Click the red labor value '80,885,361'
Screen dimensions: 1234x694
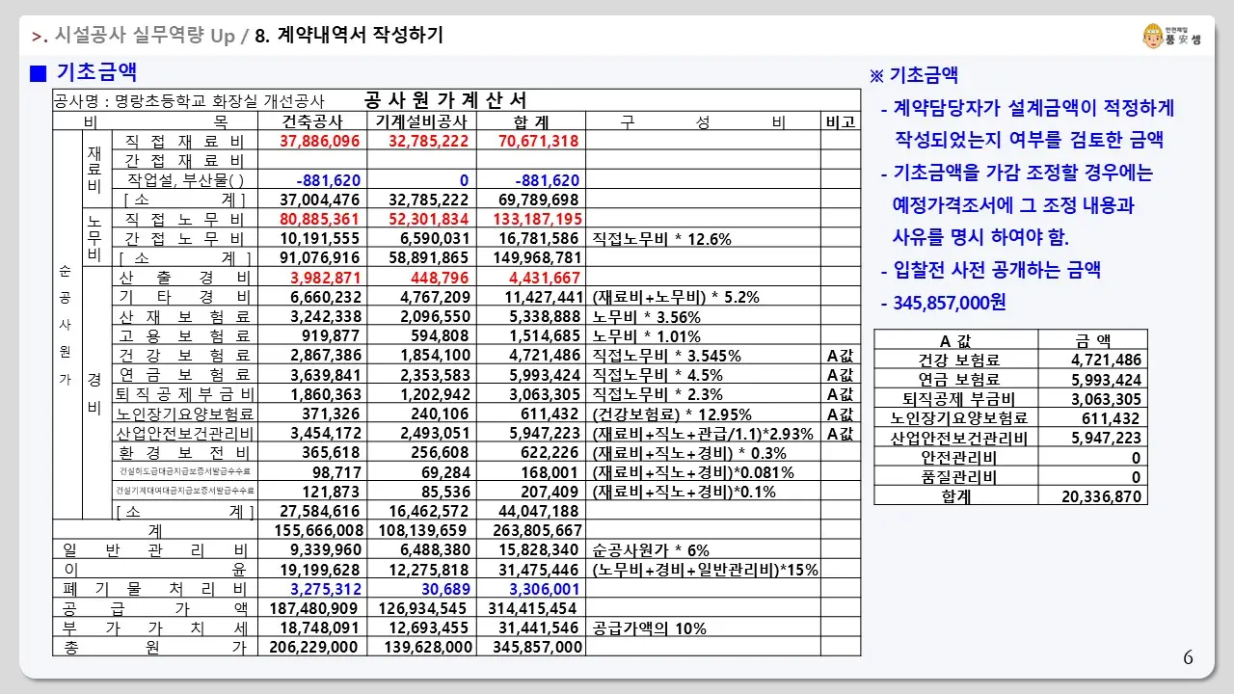(x=319, y=219)
